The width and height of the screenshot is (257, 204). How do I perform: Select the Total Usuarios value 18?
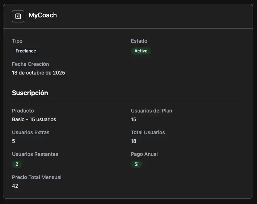[x=134, y=141]
